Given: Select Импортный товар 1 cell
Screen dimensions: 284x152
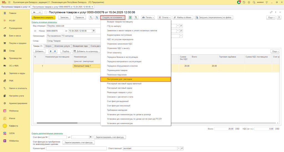Looking at the screenshot, I should point(87,66).
